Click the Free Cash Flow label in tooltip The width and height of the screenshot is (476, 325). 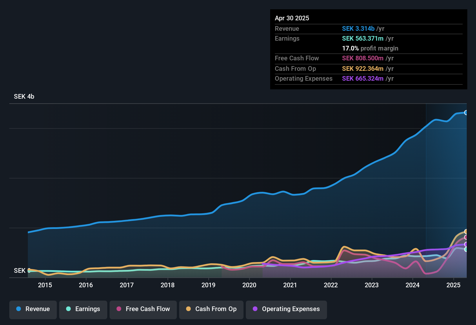pos(297,58)
